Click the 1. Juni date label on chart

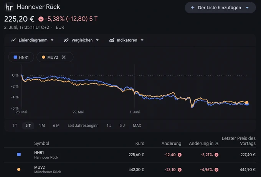click(135, 112)
